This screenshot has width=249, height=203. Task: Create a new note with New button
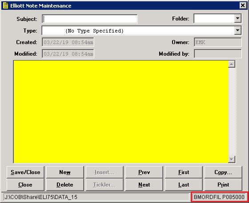[x=65, y=172]
